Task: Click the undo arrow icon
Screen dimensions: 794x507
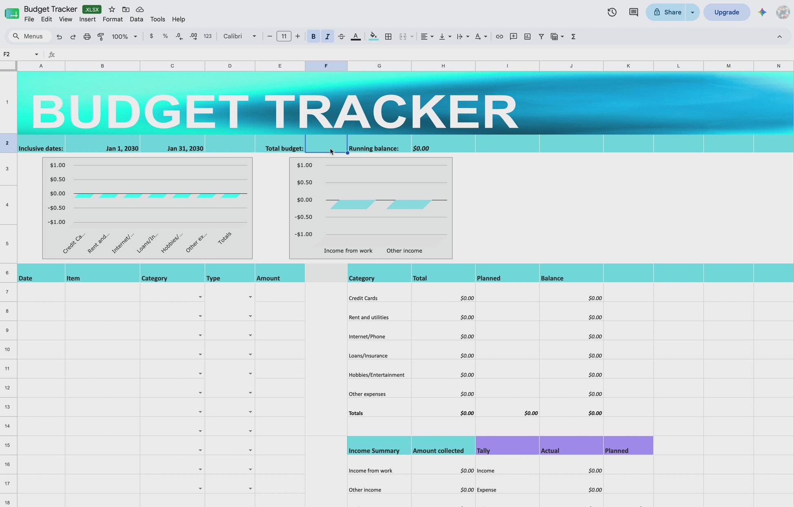Action: click(x=59, y=37)
